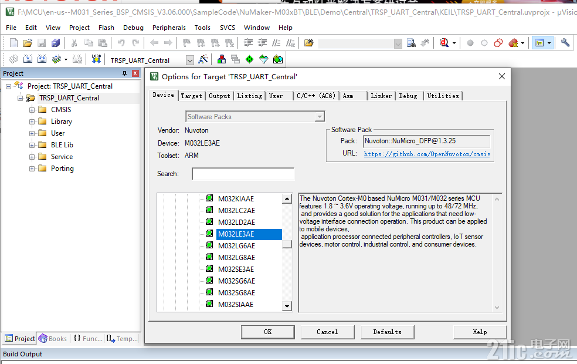Open the Configuration wrench icon
The image size is (577, 364).
[565, 43]
